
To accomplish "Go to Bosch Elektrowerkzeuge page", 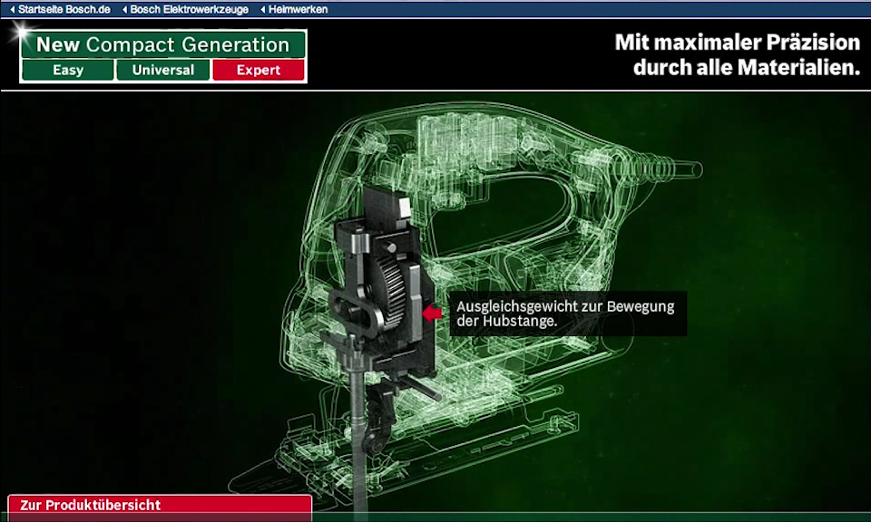I will (189, 10).
